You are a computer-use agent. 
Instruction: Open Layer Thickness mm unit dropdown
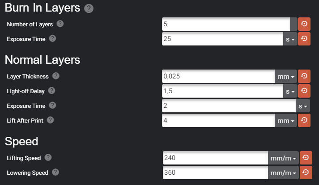[286, 77]
